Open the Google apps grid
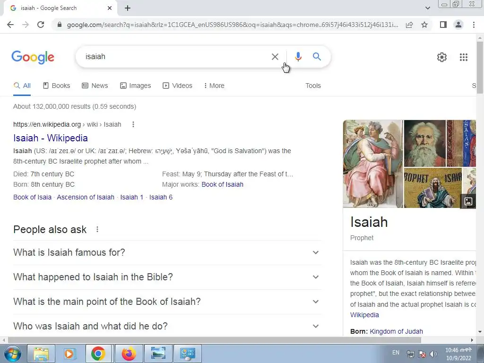 [463, 57]
